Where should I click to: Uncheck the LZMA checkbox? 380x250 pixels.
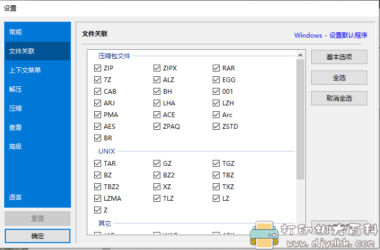[97, 198]
